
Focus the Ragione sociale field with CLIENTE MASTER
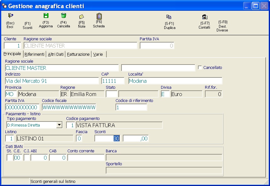click(x=62, y=68)
